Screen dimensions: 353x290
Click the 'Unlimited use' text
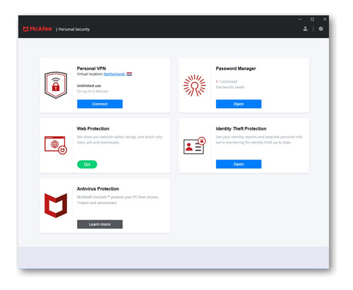pyautogui.click(x=89, y=85)
